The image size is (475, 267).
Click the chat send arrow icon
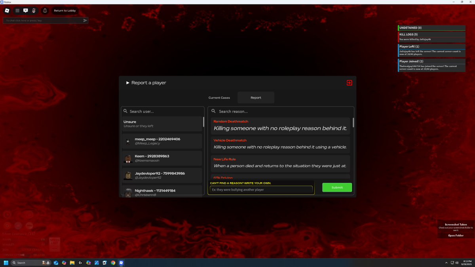[x=85, y=20]
